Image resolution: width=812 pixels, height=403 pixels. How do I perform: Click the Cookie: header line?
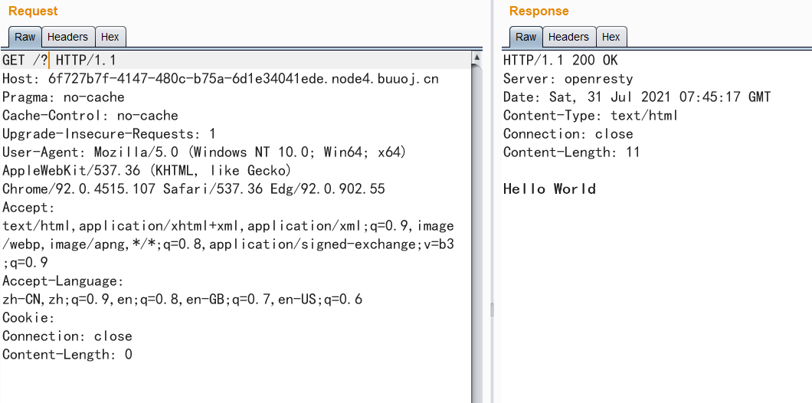(28, 317)
